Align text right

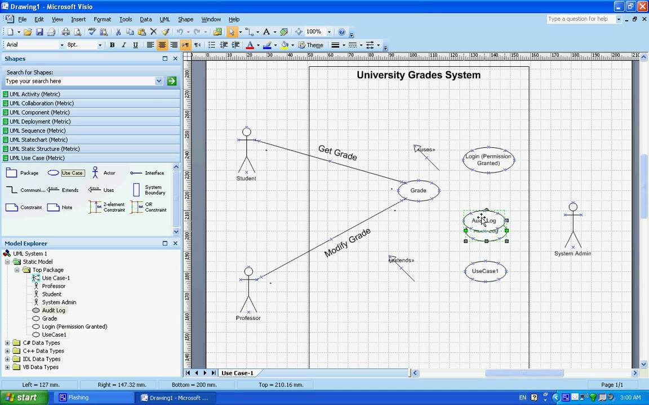tap(174, 45)
